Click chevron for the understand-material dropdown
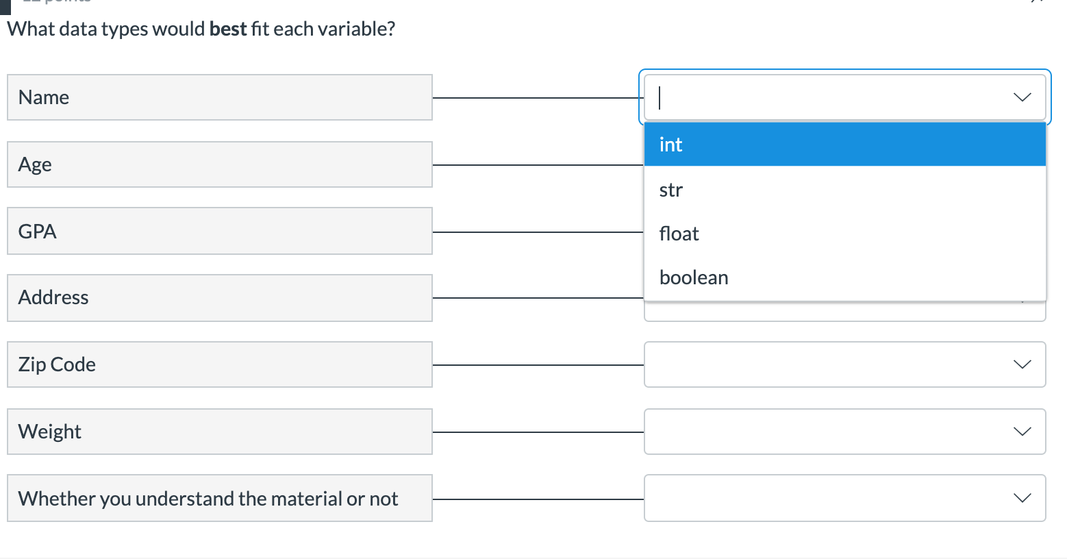Screen dimensions: 1067x559 (x=1022, y=498)
